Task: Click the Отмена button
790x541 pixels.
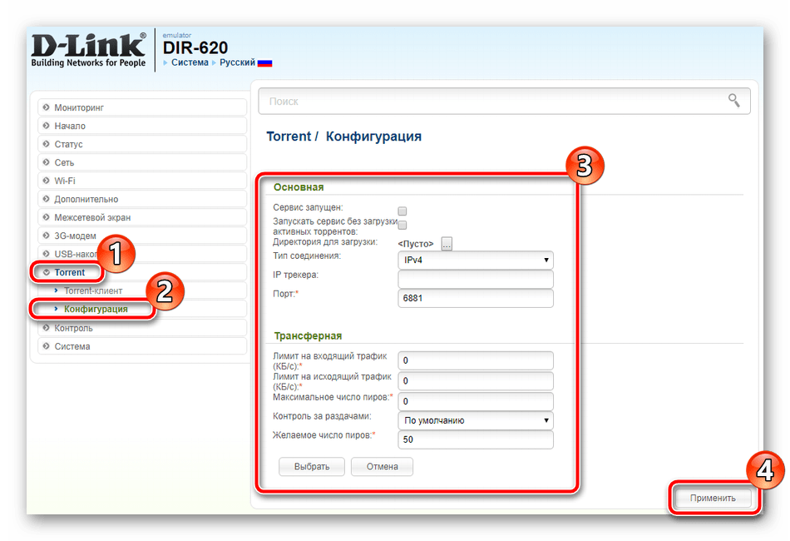Action: point(382,467)
